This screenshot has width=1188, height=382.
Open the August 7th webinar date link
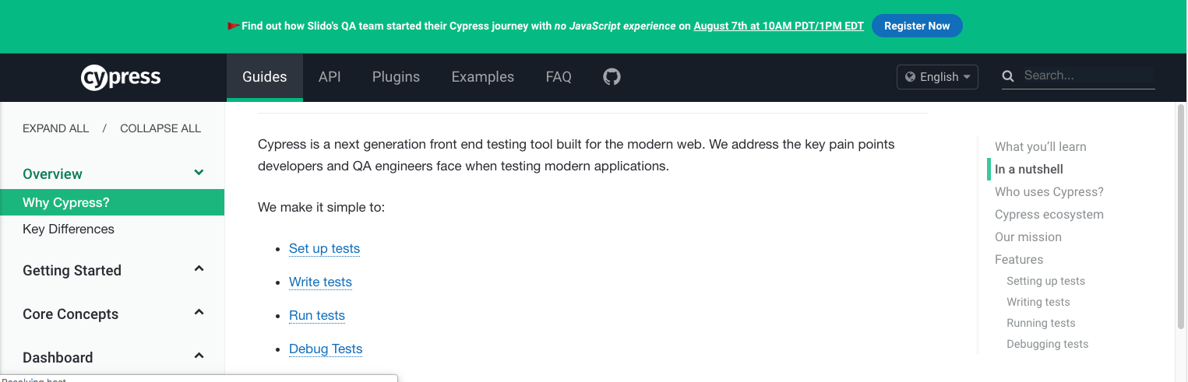coord(779,26)
